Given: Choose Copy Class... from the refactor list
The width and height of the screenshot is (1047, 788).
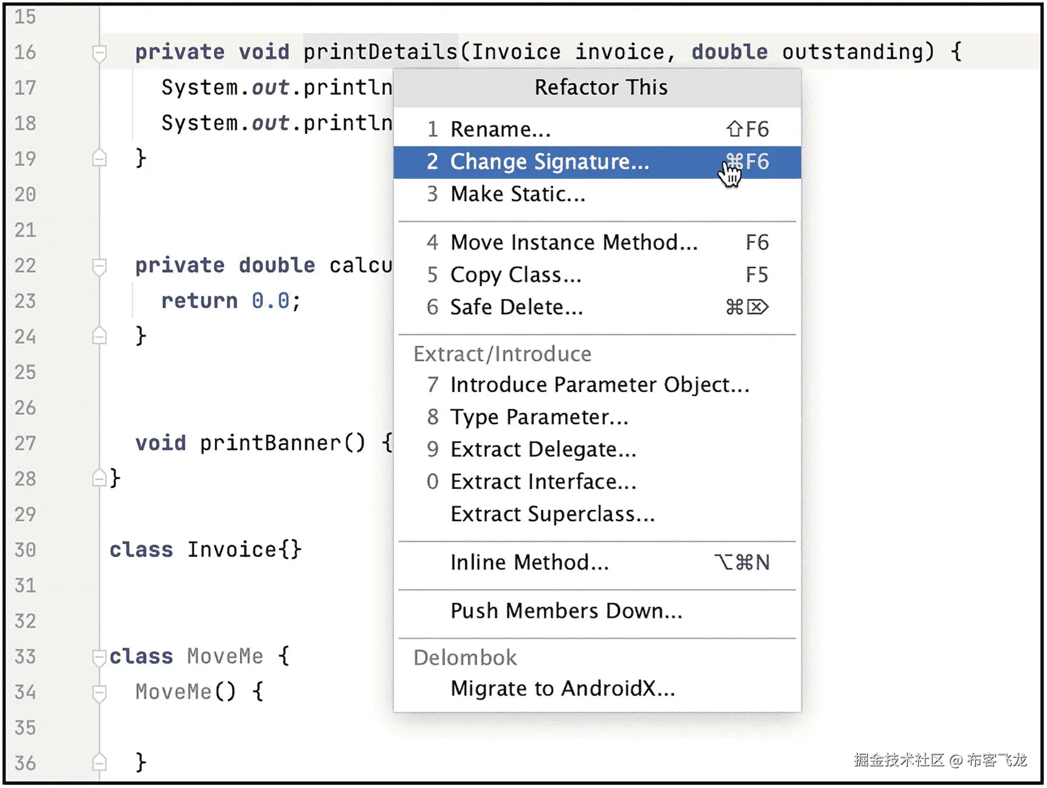Looking at the screenshot, I should pos(515,275).
